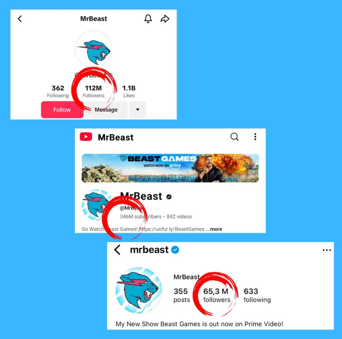The height and width of the screenshot is (339, 342).
Task: Open the 633 following list on Instagram
Action: click(257, 295)
